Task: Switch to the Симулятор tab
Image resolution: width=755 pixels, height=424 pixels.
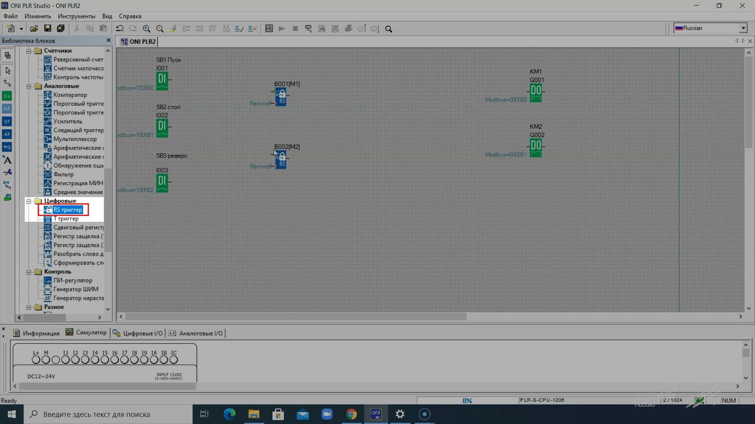Action: 86,332
